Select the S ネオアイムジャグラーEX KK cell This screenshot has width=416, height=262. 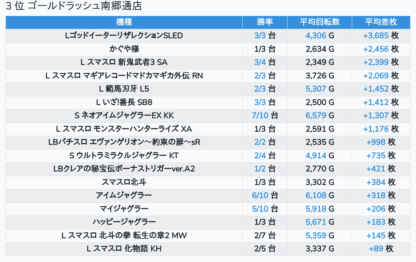[x=124, y=116]
